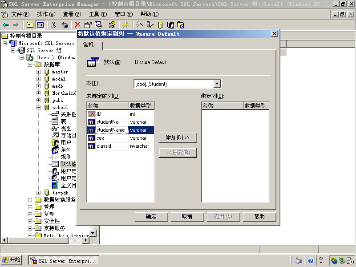356x267 pixels.
Task: Click the New yellow star icon
Action: click(125, 25)
